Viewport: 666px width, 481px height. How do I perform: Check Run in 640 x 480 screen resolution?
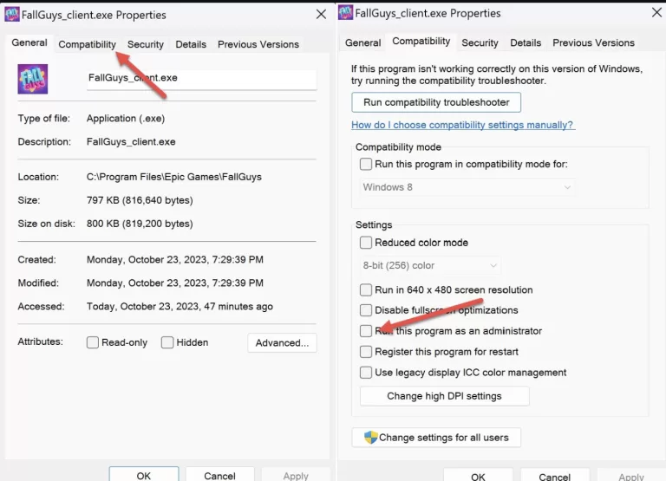(366, 289)
